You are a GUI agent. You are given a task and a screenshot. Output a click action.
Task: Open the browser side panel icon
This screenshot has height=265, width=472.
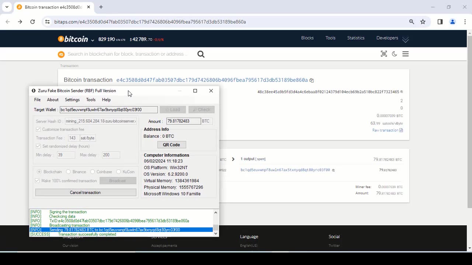(440, 22)
